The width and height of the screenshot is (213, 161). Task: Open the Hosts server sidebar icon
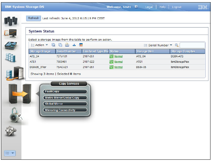pyautogui.click(x=15, y=73)
